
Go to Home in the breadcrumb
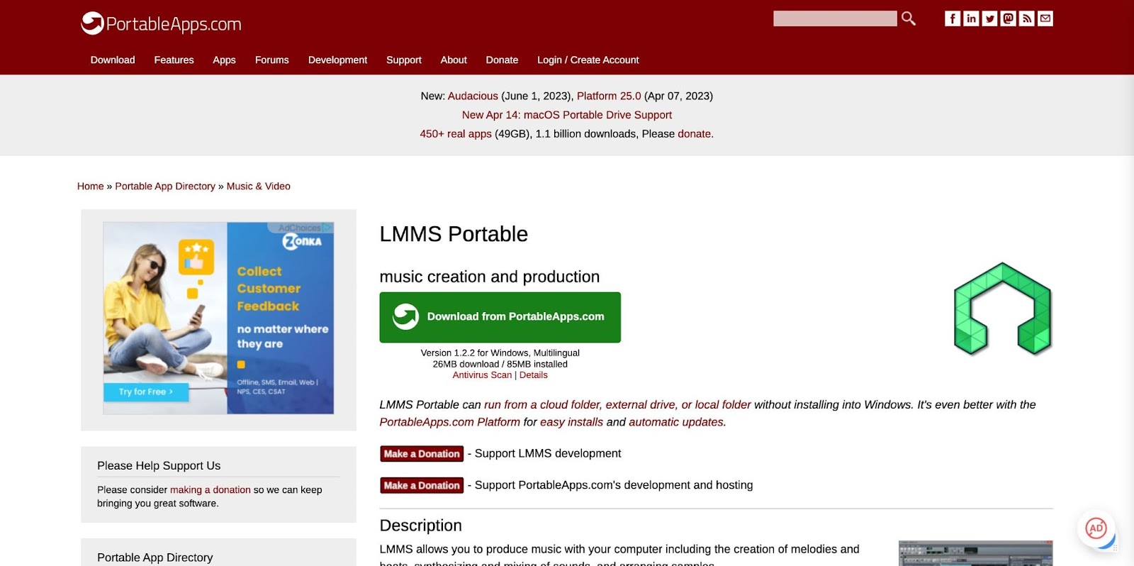91,186
